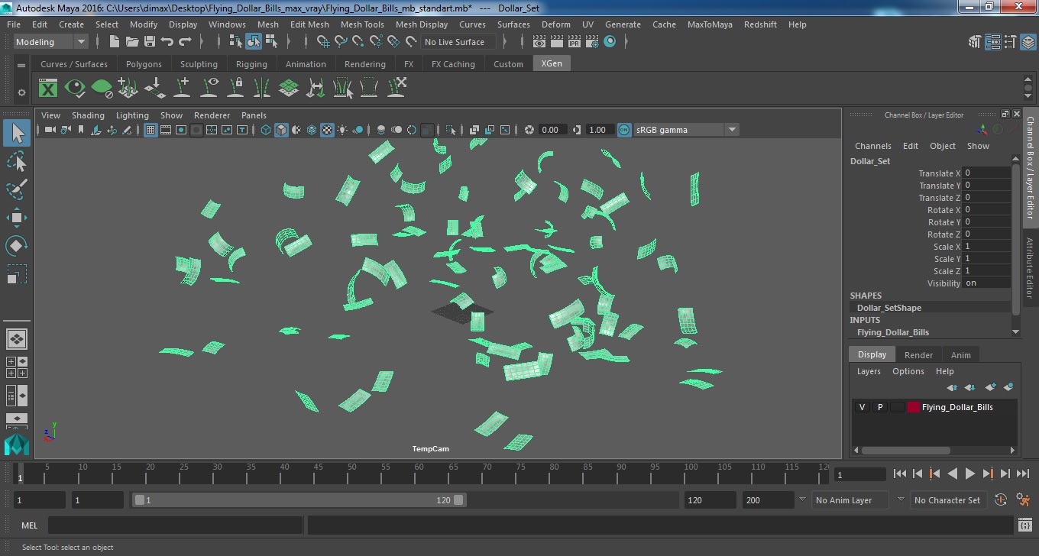Click the select camera icon in viewport toolbar
Image resolution: width=1039 pixels, height=556 pixels.
50,130
